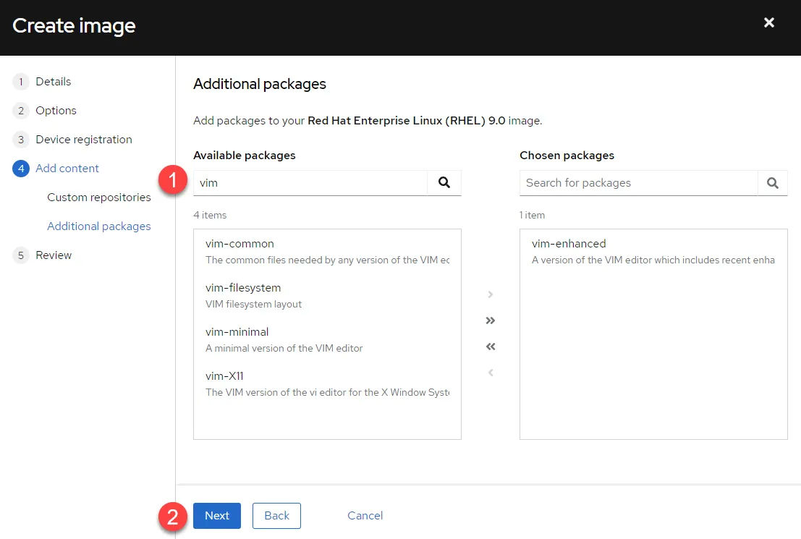Click the search icon for Chosen packages
Image resolution: width=801 pixels, height=539 pixels.
[772, 183]
